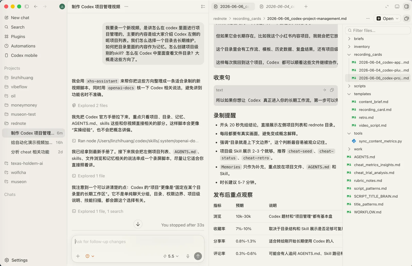Click the 10k-30k table cell
This screenshot has height=266, width=412.
(x=243, y=217)
